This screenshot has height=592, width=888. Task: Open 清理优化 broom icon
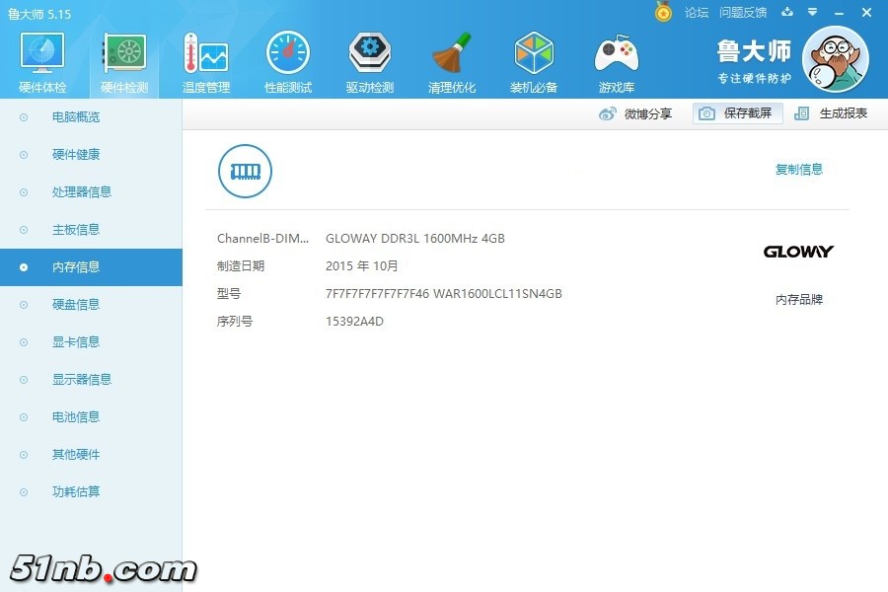click(x=452, y=53)
